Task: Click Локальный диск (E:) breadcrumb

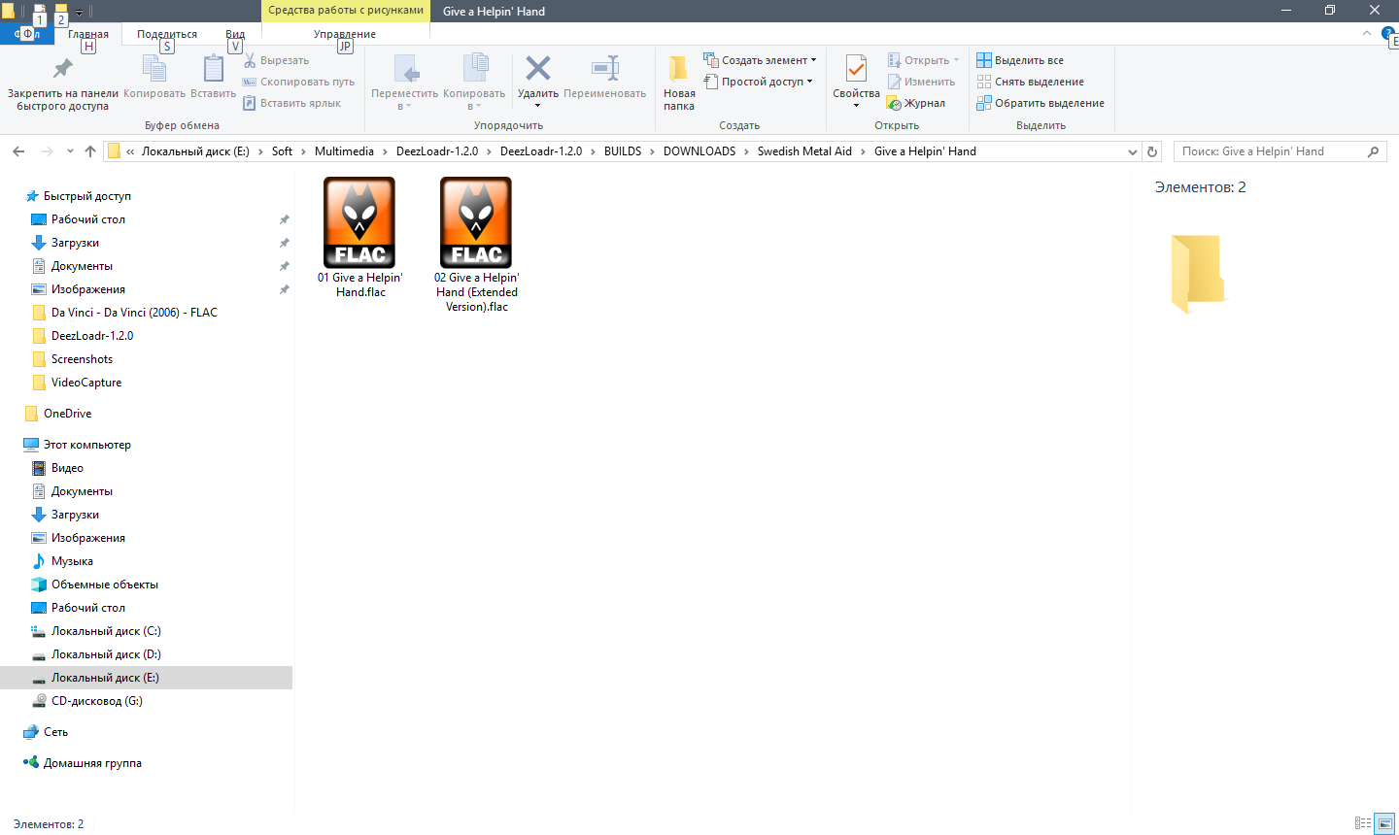Action: pyautogui.click(x=195, y=151)
